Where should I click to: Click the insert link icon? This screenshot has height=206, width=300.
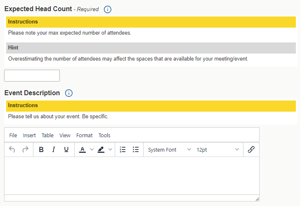[x=251, y=150]
